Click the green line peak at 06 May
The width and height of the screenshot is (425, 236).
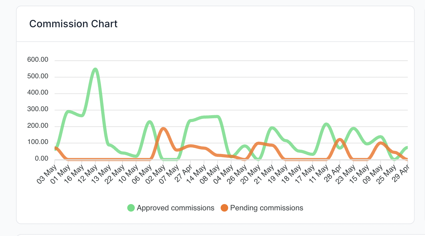point(150,122)
